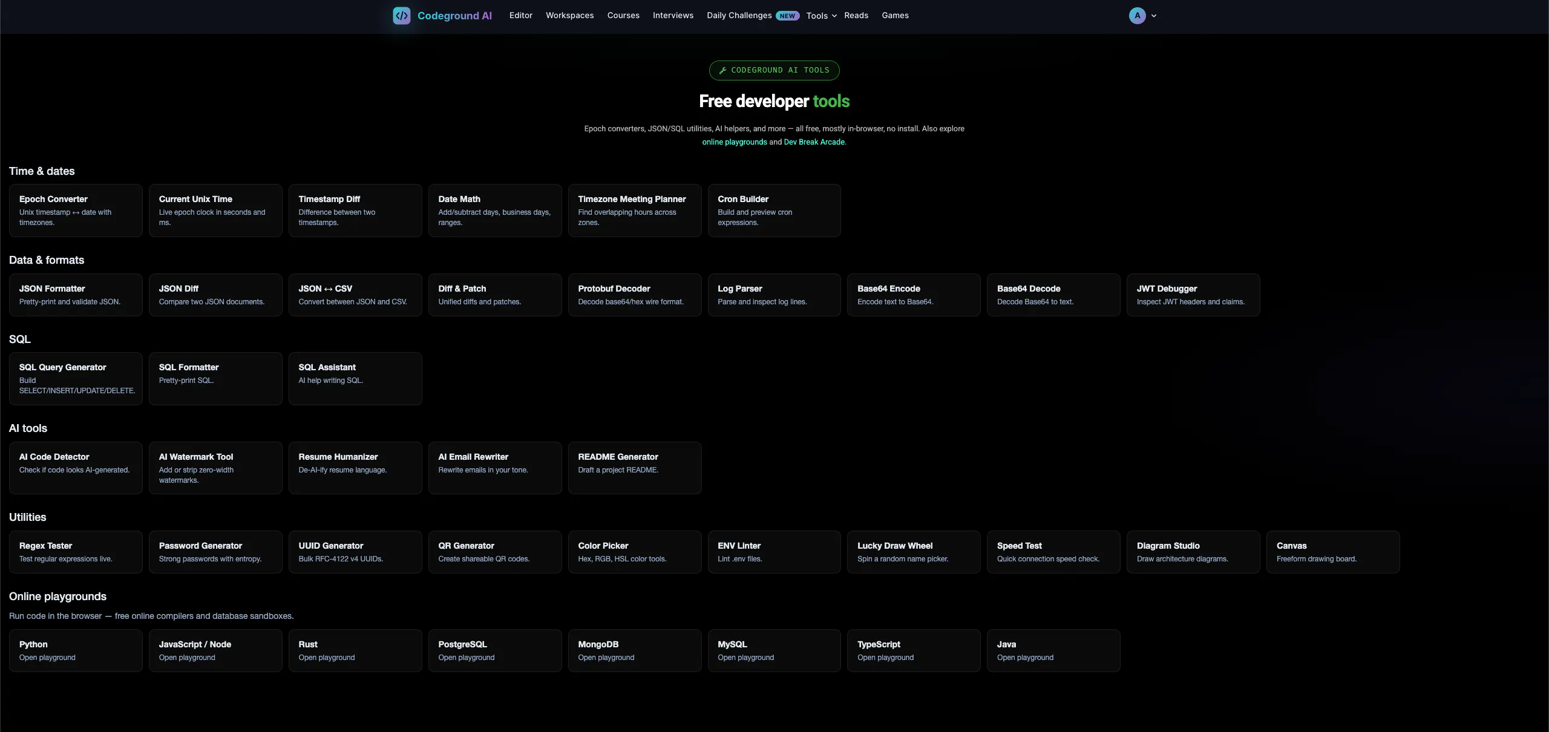Image resolution: width=1549 pixels, height=732 pixels.
Task: Launch the SQL Assistant card
Action: click(x=355, y=379)
